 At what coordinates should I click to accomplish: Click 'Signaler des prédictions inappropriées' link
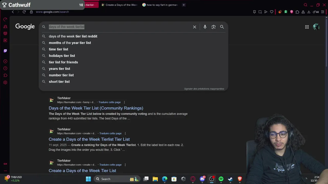204,89
